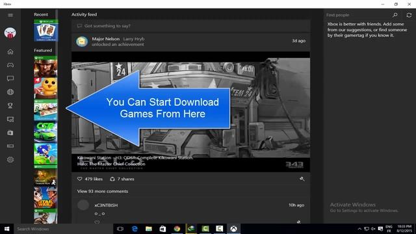Click the Recent section heading
416x234 pixels.
point(41,14)
